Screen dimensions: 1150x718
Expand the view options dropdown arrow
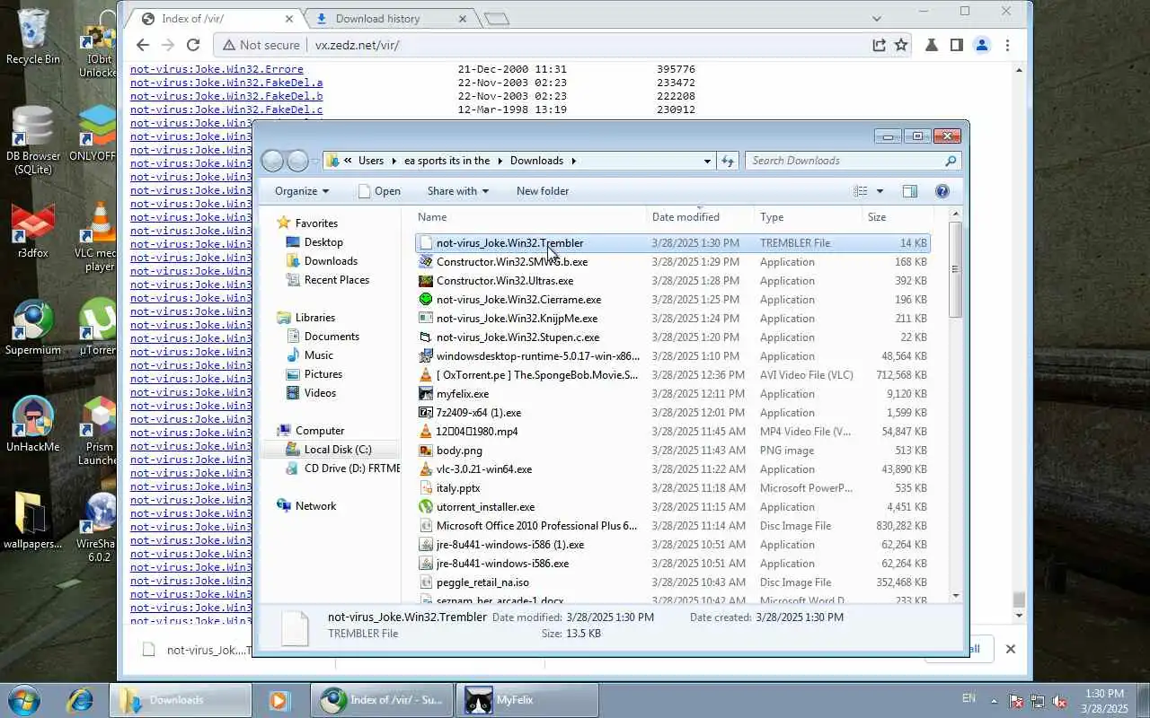click(x=880, y=191)
